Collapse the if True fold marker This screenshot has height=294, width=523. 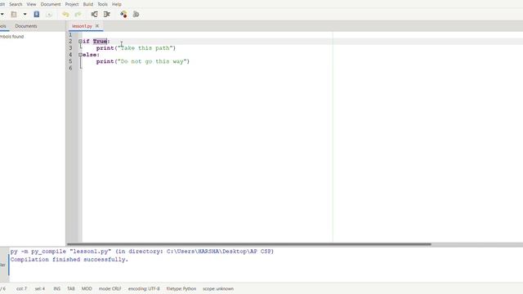pyautogui.click(x=80, y=42)
